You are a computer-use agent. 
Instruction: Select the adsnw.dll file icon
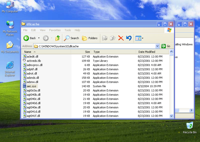pos(24,82)
